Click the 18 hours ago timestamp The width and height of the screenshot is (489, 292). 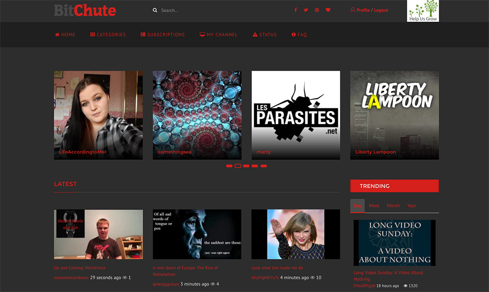pyautogui.click(x=388, y=286)
